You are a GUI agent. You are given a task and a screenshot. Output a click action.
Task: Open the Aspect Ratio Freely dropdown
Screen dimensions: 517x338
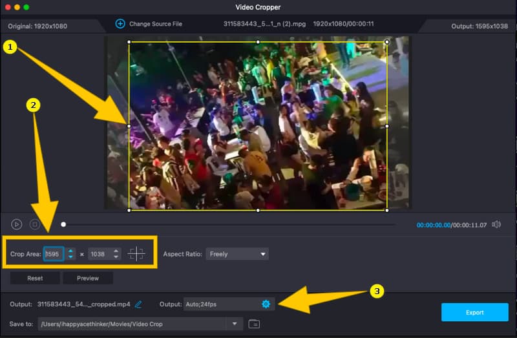click(x=237, y=254)
